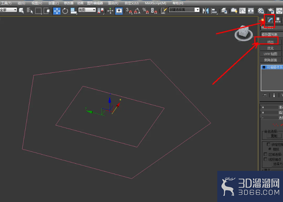The height and width of the screenshot is (202, 283).
Task: Select the Select Object arrow tool
Action: [21, 10]
